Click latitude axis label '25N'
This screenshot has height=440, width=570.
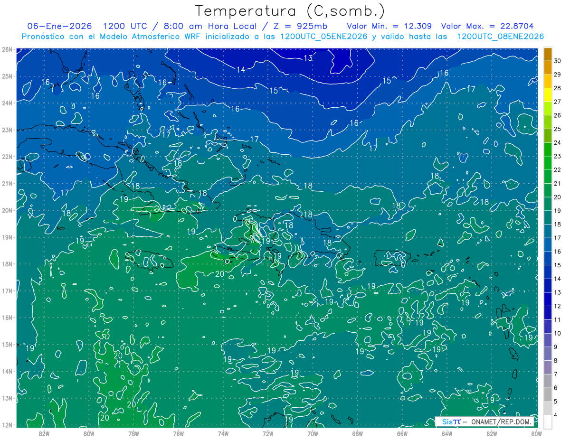click(7, 76)
